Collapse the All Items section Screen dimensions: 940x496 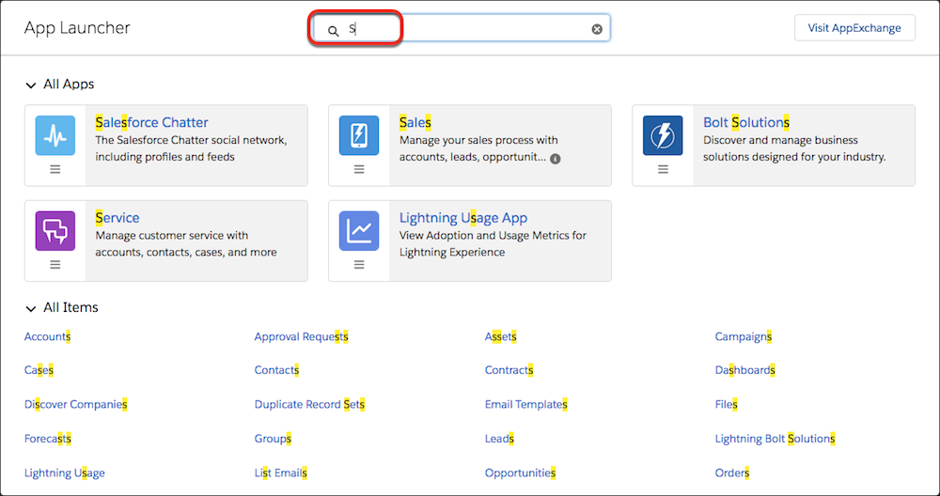pos(31,309)
